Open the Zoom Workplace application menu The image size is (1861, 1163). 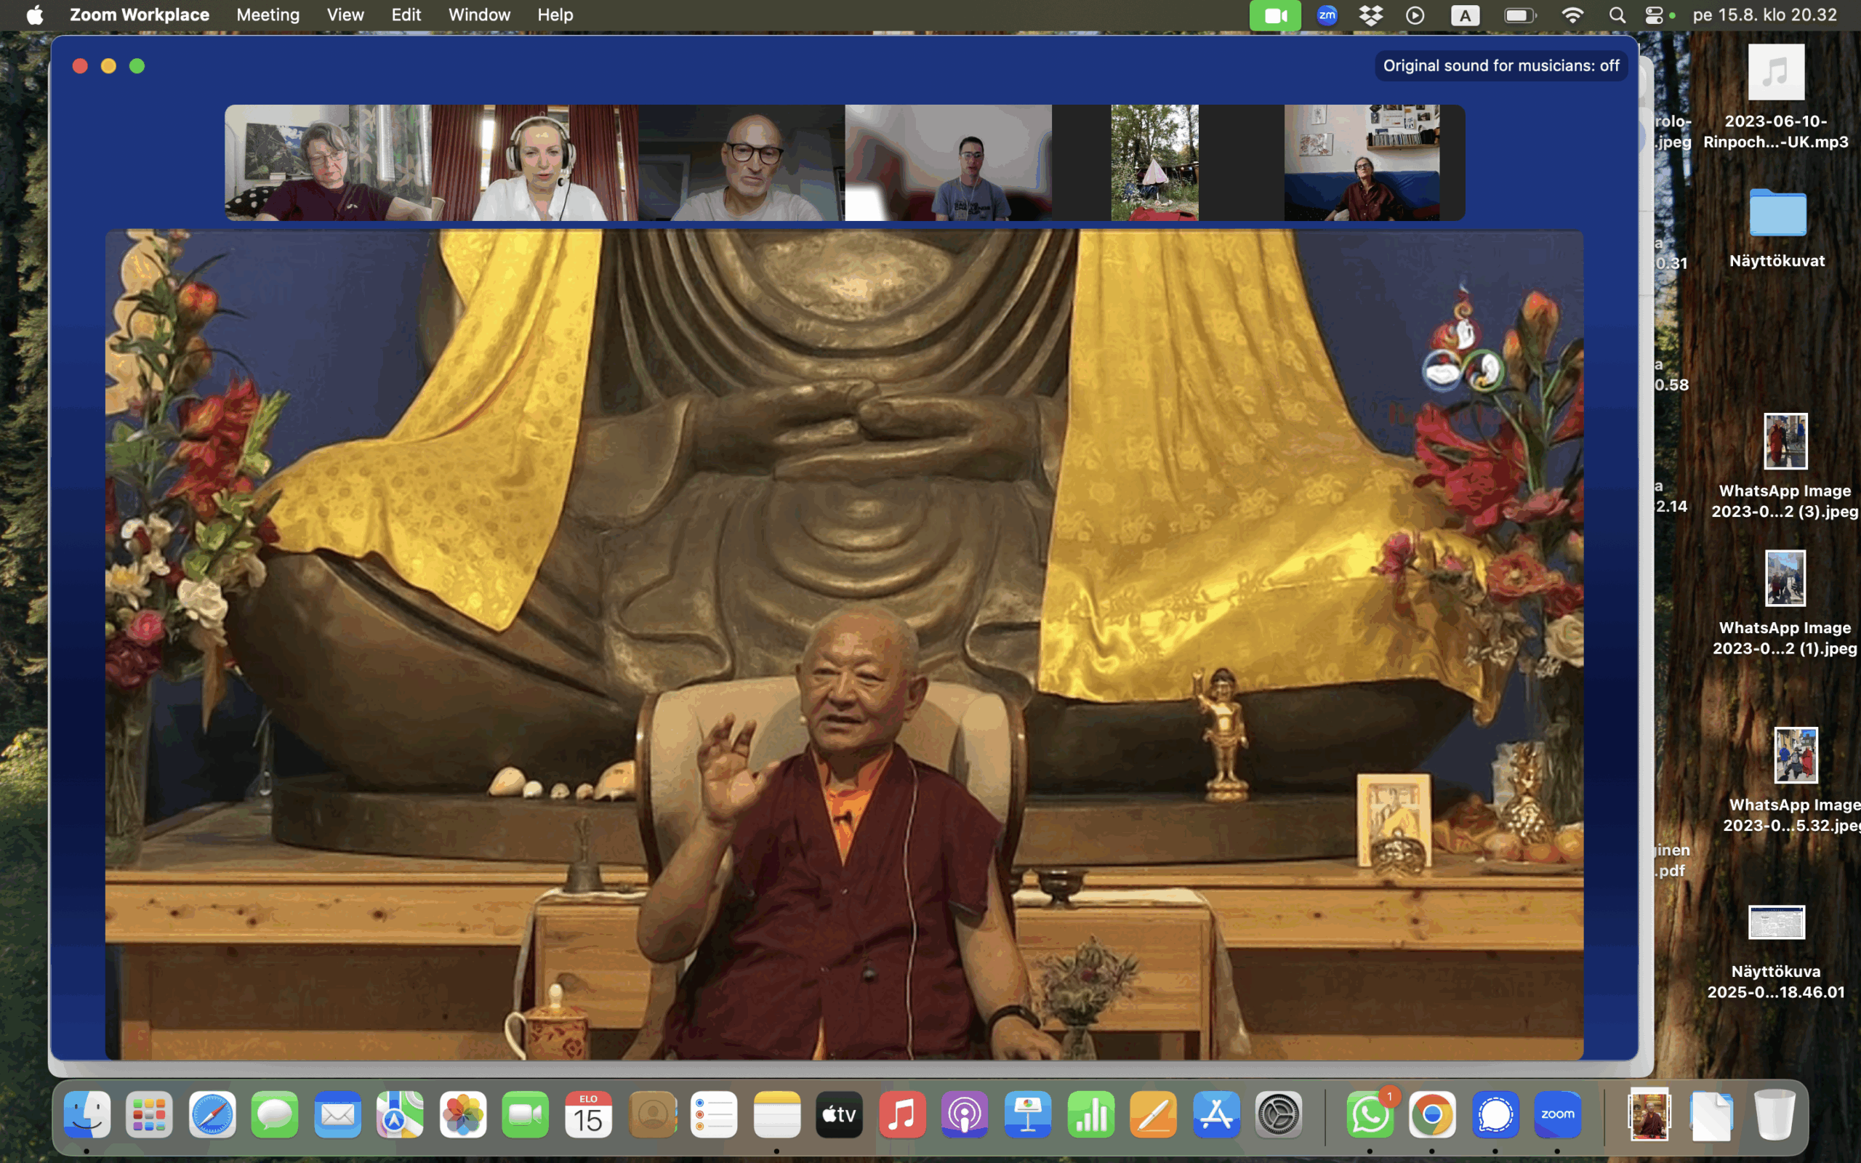click(139, 15)
